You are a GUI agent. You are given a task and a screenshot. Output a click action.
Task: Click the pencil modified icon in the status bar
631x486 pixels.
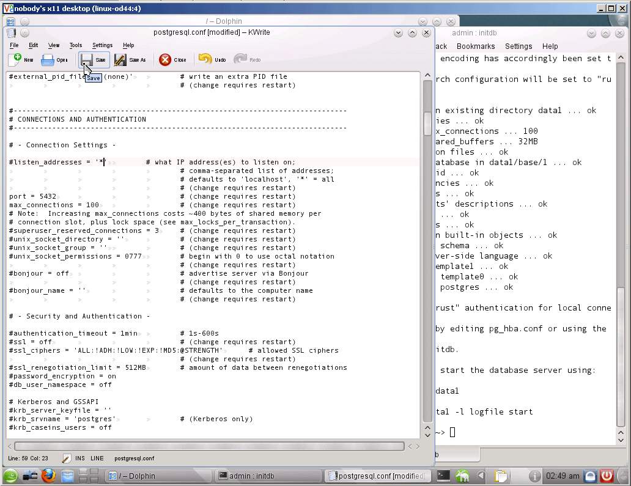(x=67, y=458)
